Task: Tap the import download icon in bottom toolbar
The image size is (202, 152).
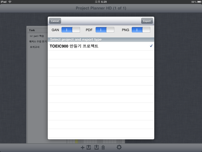Action: [x=97, y=147]
